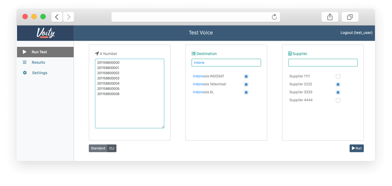Click the Run button to start test
Image resolution: width=392 pixels, height=186 pixels.
coord(357,148)
